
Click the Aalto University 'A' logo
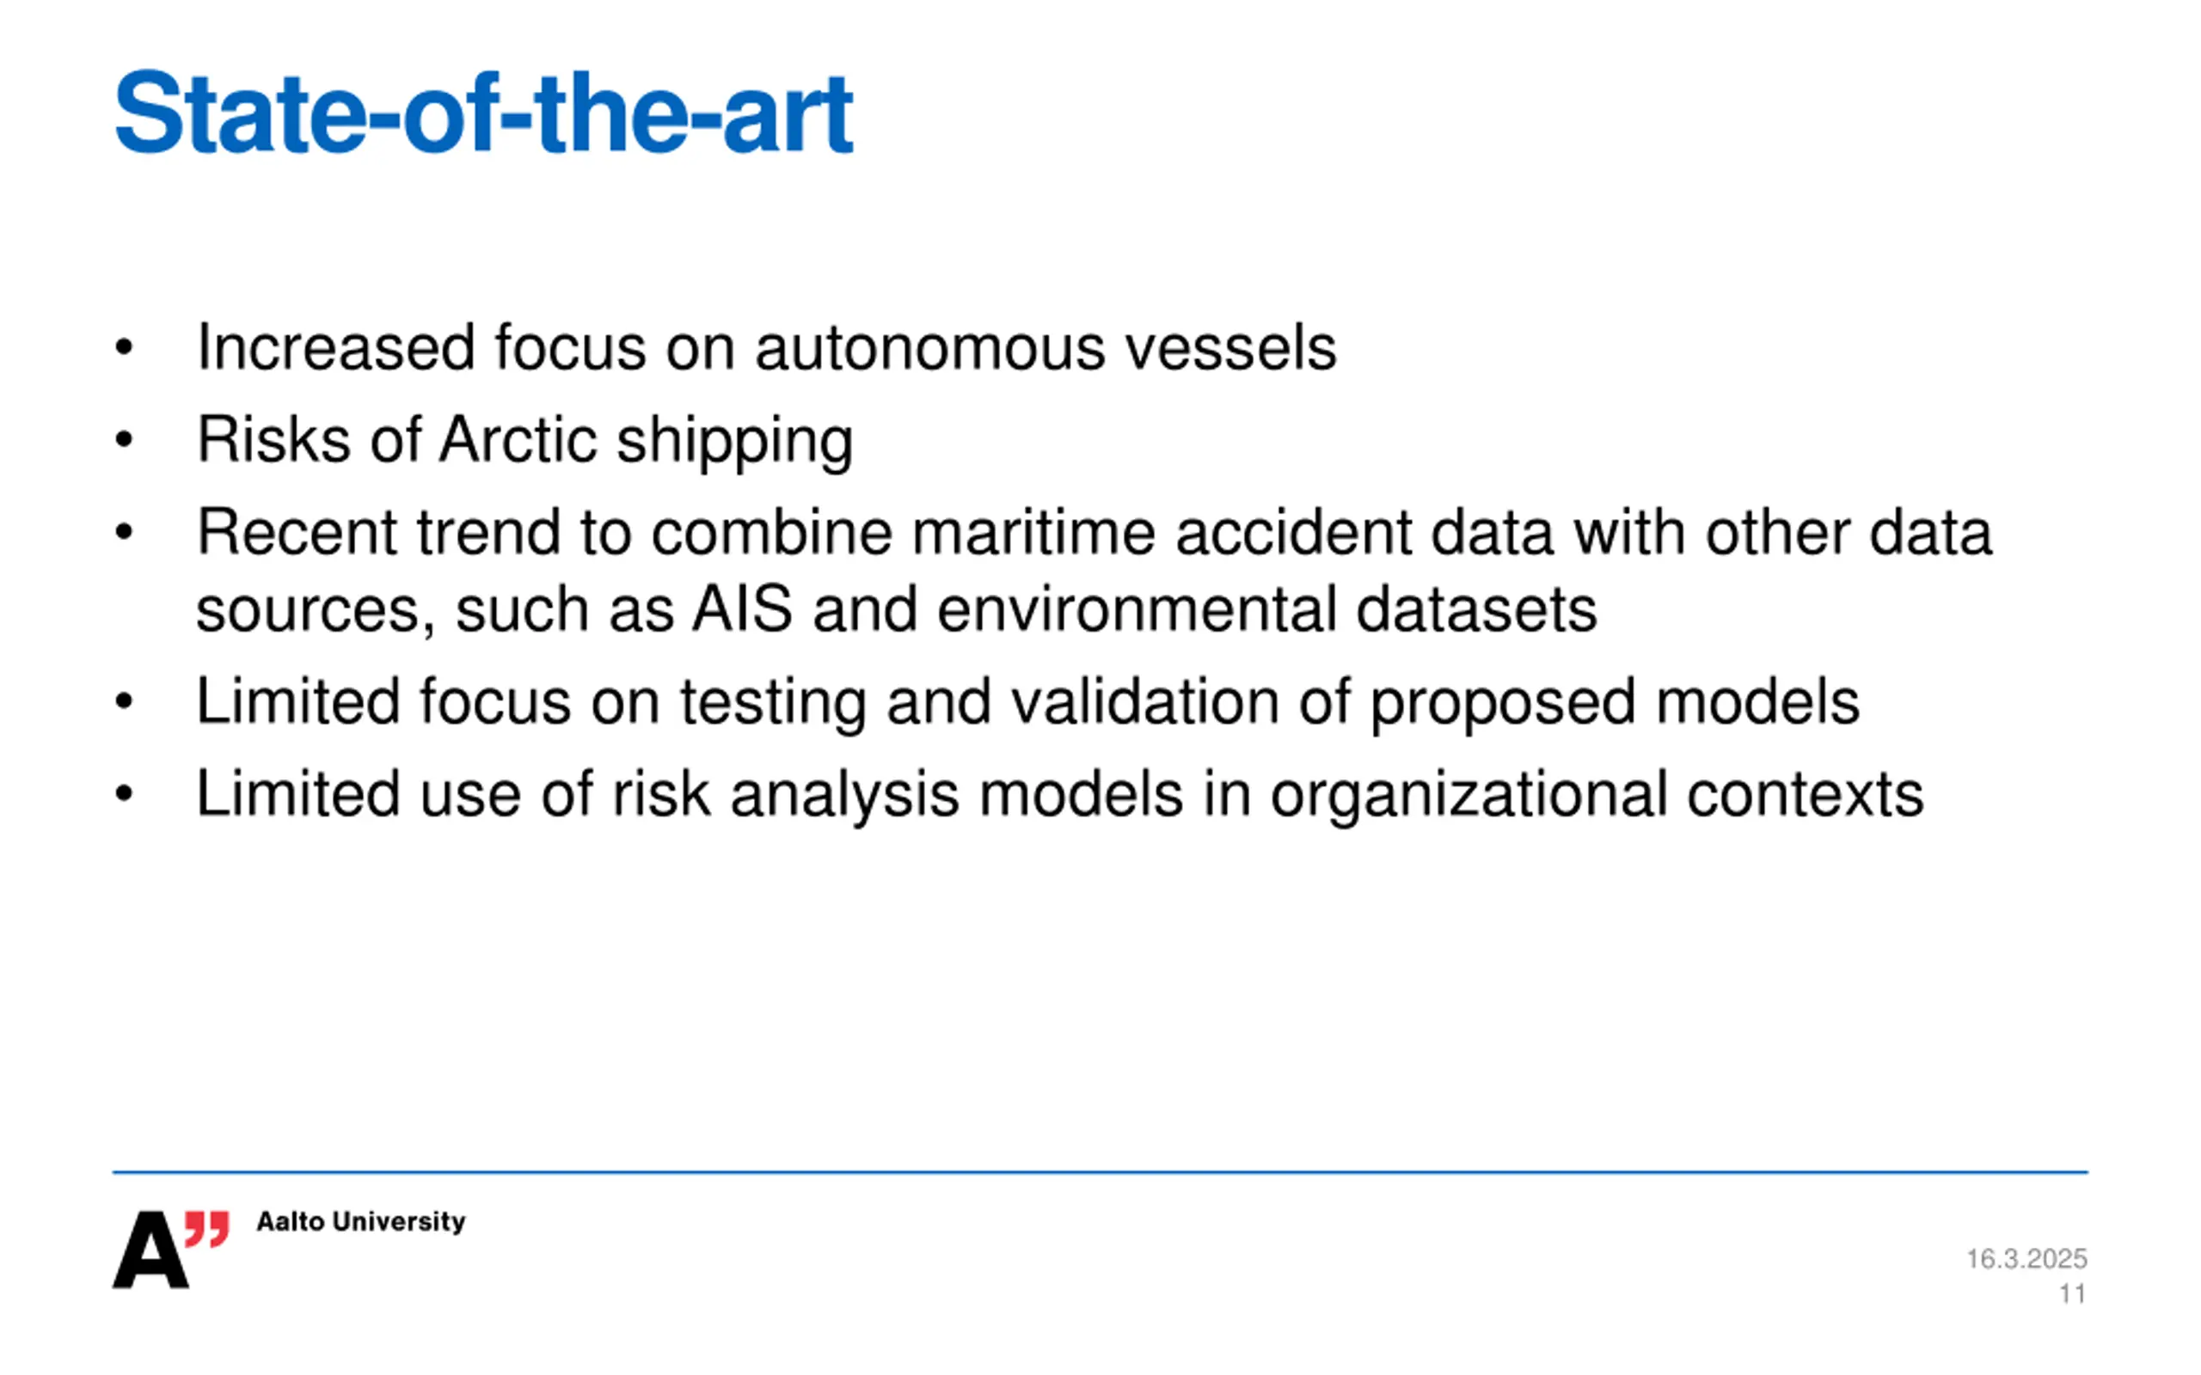click(150, 1250)
